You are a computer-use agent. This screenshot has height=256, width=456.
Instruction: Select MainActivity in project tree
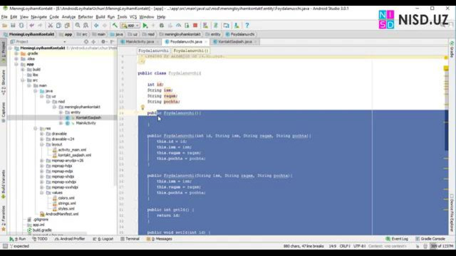point(85,123)
